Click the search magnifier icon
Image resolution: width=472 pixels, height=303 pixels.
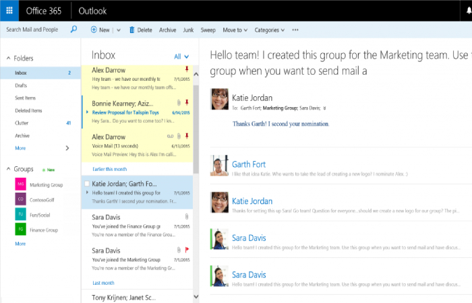click(x=73, y=30)
